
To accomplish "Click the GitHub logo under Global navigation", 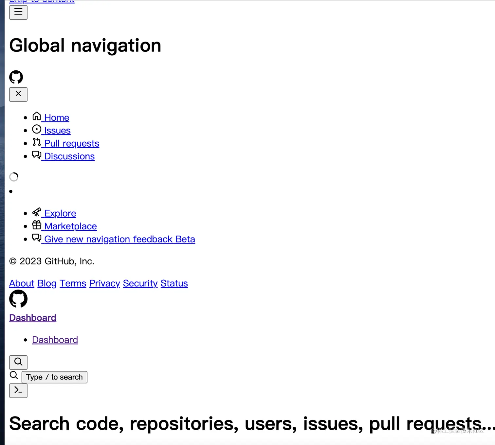I will [x=16, y=77].
